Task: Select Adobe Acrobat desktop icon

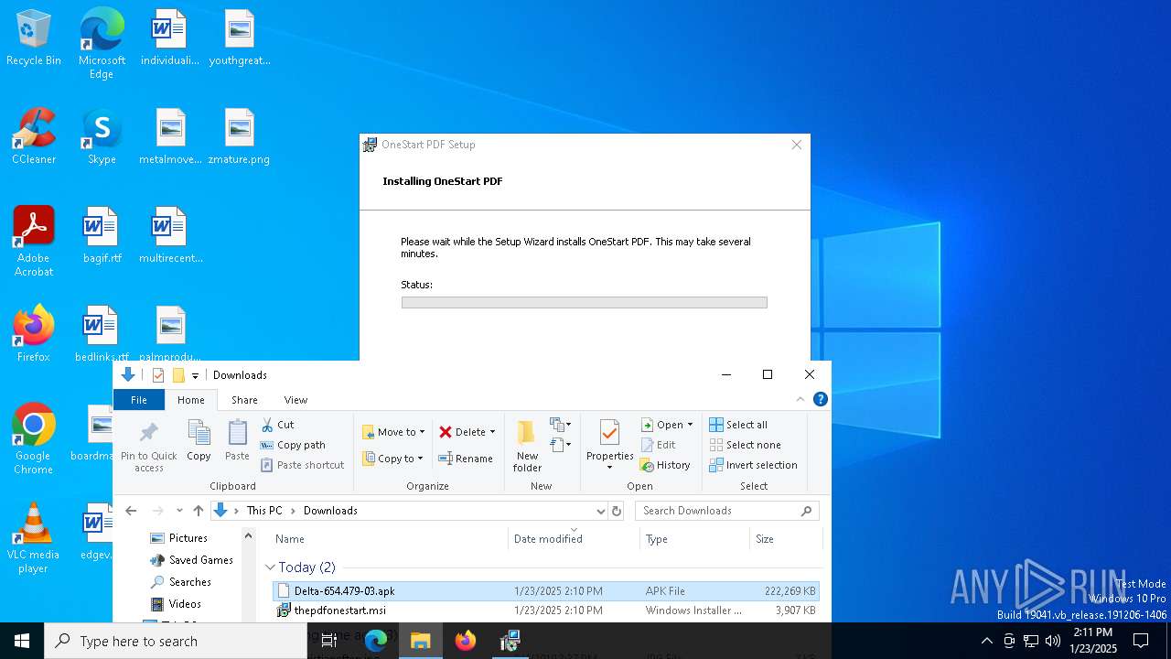Action: click(x=34, y=242)
